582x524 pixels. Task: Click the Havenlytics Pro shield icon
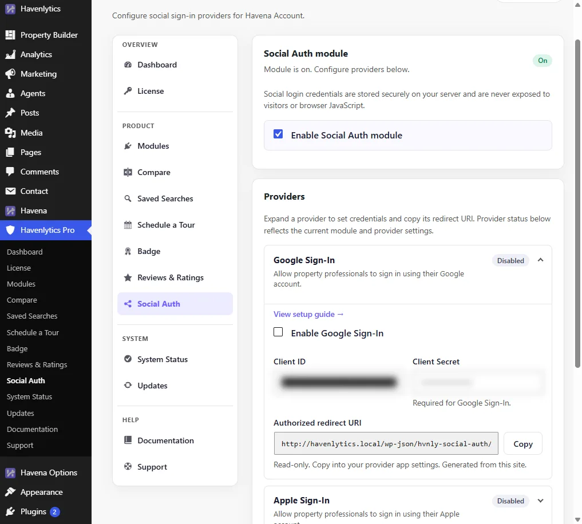[x=10, y=230]
